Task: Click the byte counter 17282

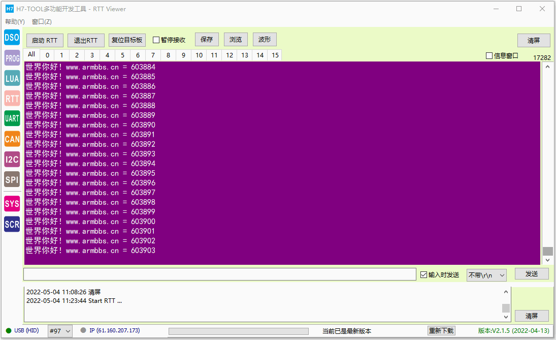Action: (542, 57)
